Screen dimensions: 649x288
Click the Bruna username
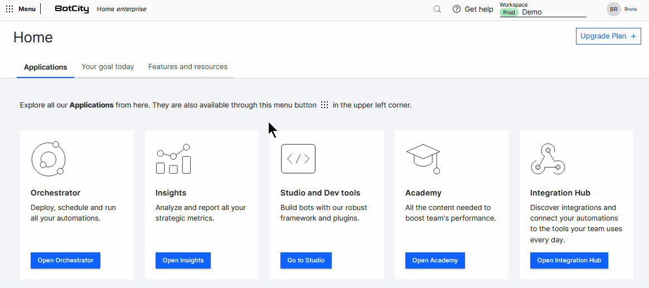pyautogui.click(x=631, y=9)
